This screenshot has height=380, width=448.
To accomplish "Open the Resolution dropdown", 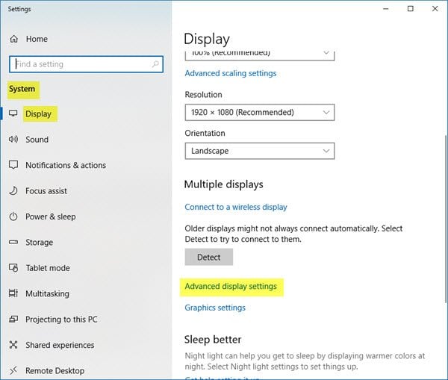I will click(x=259, y=112).
